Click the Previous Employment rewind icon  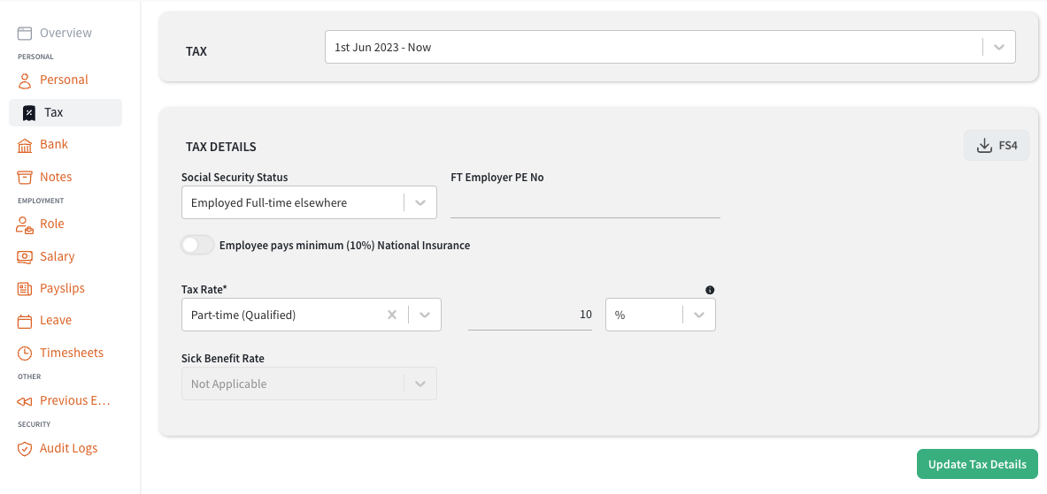pos(25,401)
